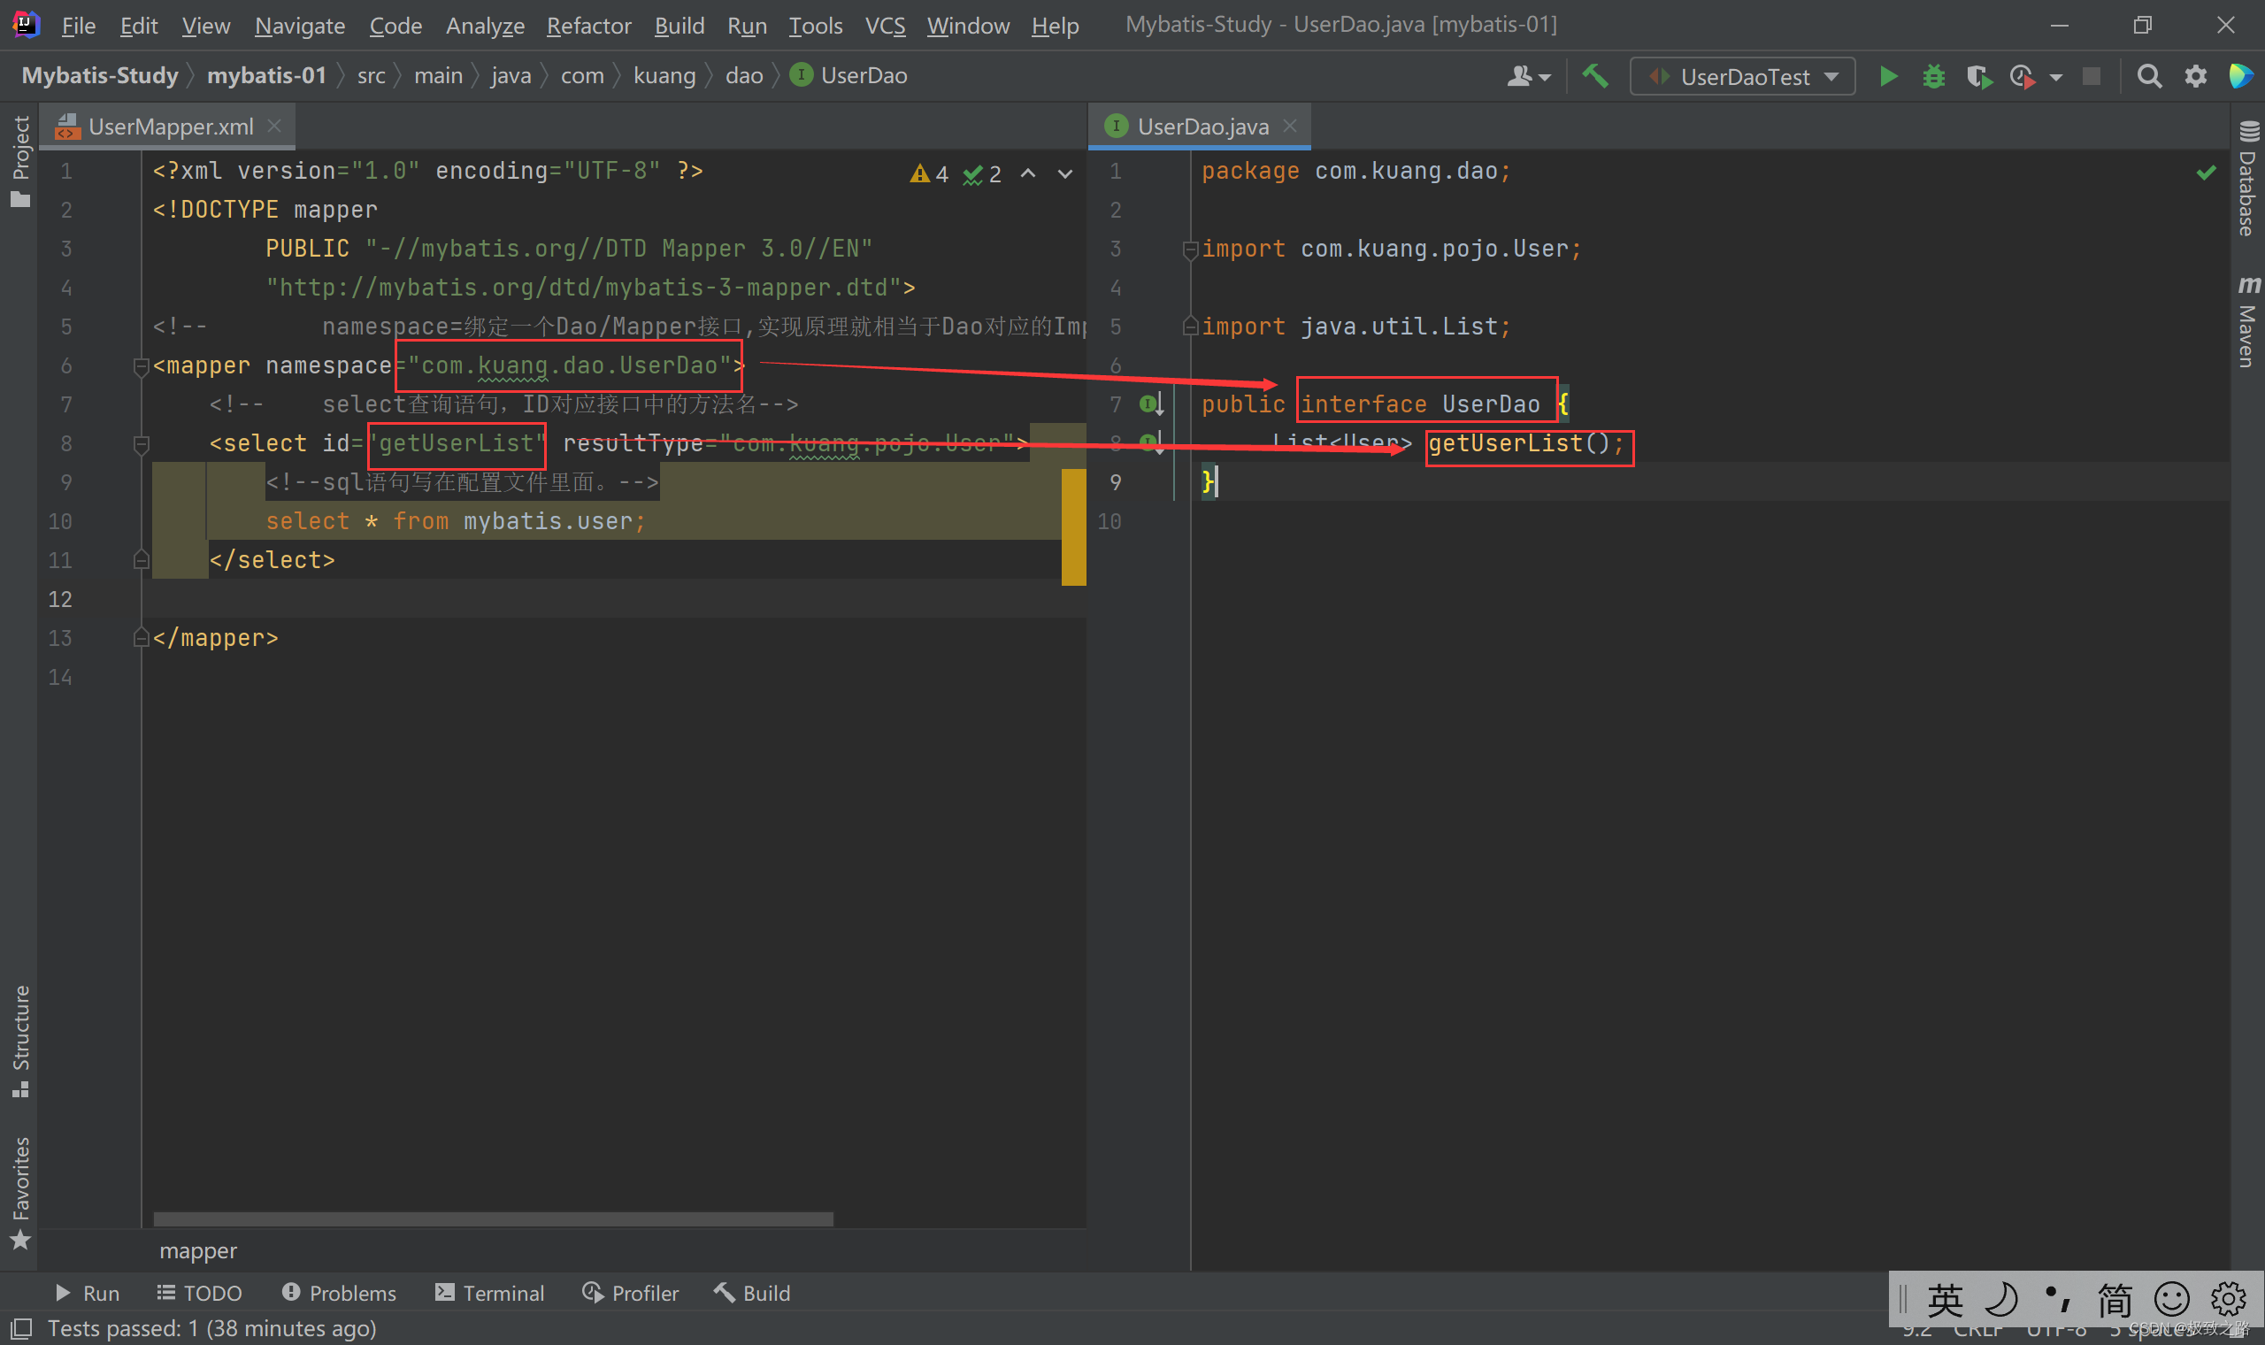Toggle IME moon half-width icon
Image resolution: width=2265 pixels, height=1345 pixels.
click(x=2001, y=1300)
